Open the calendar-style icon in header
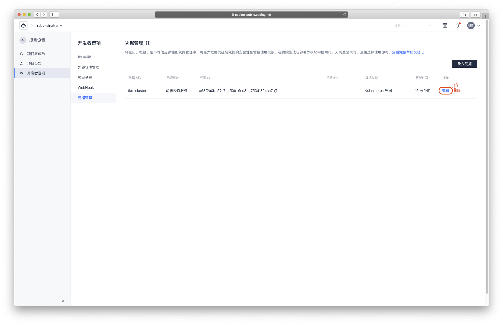 [x=445, y=25]
